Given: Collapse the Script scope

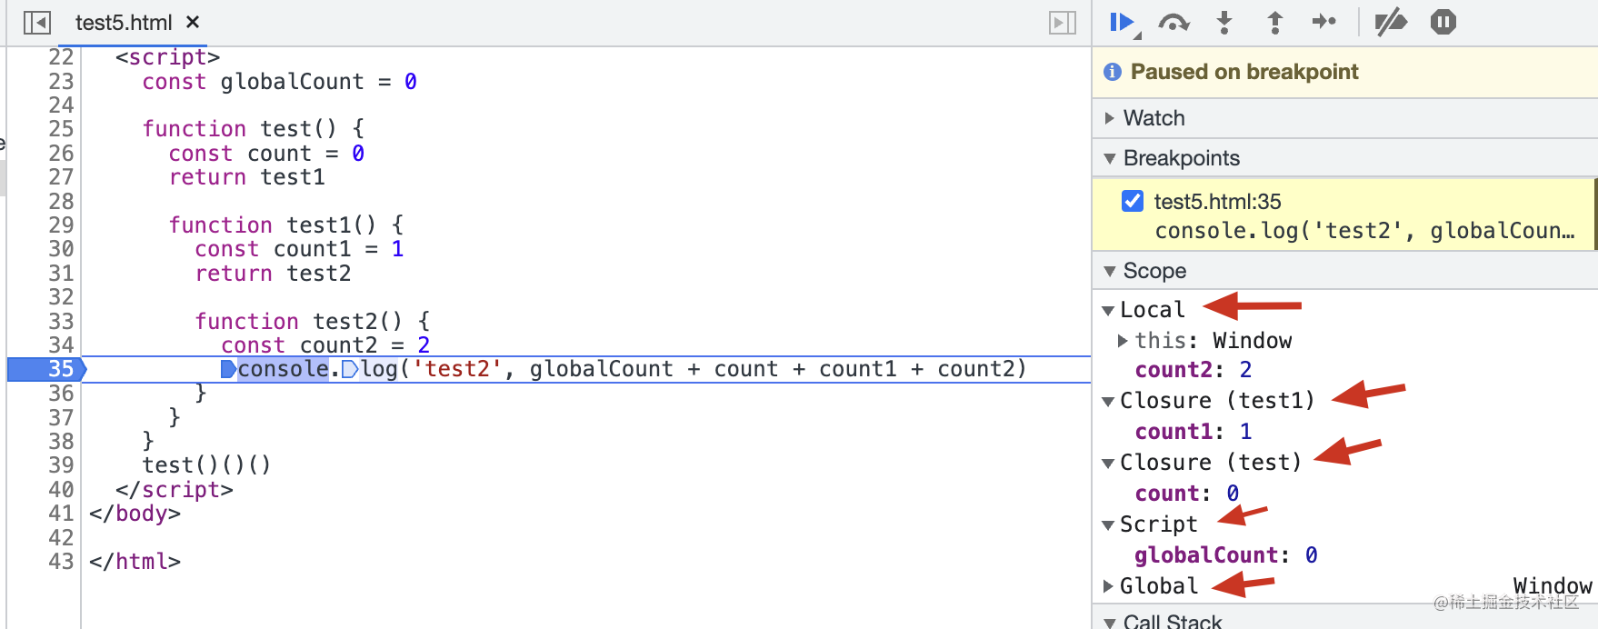Looking at the screenshot, I should (x=1108, y=525).
